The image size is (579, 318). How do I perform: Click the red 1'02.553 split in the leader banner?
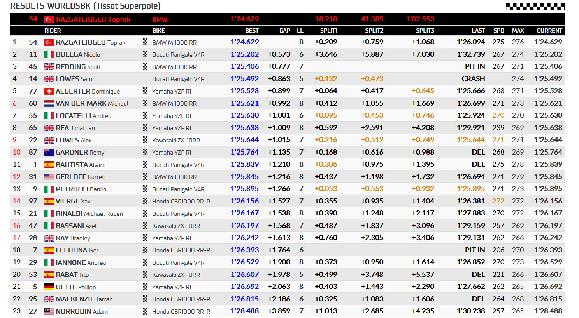tap(420, 19)
